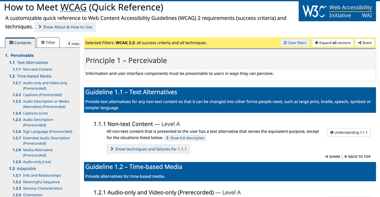380x197 pixels.
Task: Open 1.2.3 Audio Description or Media Alternative
Action: [41, 104]
